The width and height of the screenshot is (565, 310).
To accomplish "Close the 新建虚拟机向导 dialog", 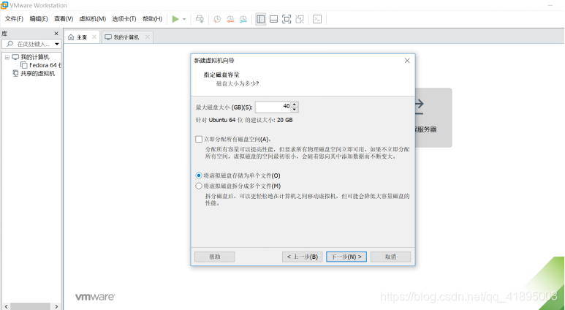I will pos(407,61).
